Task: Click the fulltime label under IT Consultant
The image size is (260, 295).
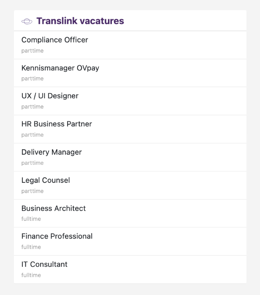Action: pos(31,275)
